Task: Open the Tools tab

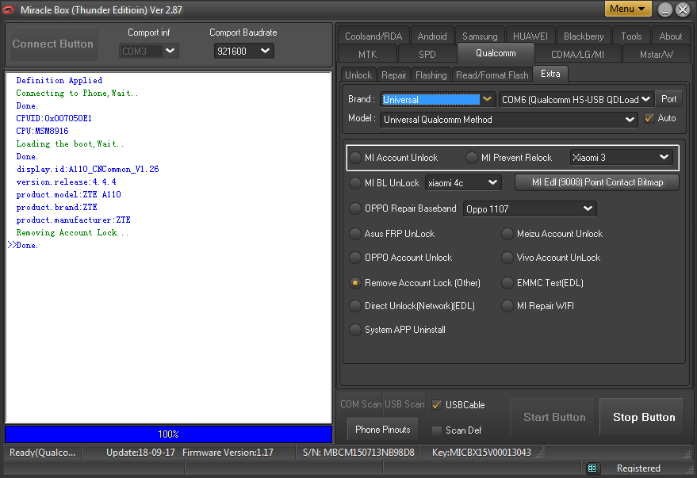Action: click(x=631, y=36)
